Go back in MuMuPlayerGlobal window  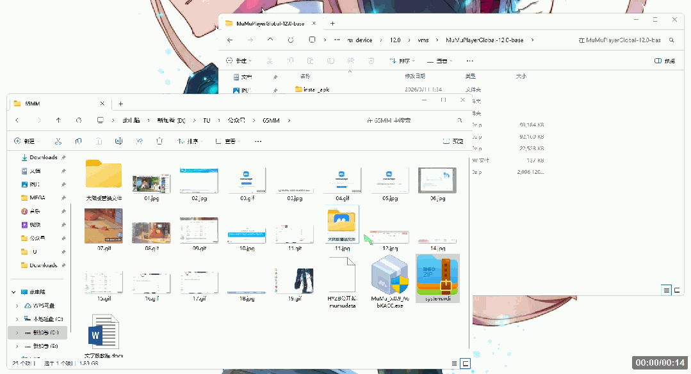tap(230, 40)
